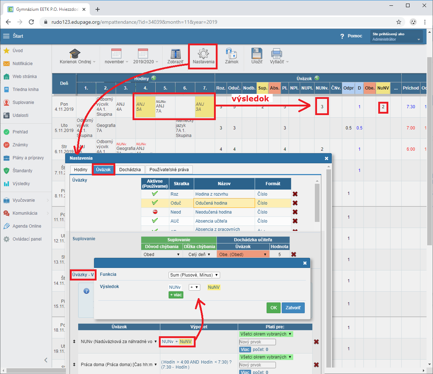The width and height of the screenshot is (433, 374).
Task: Bookmark this page with the star icon
Action: [x=399, y=22]
